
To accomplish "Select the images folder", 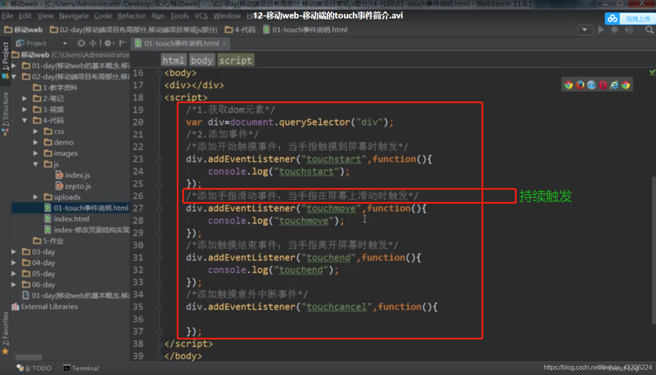I will 66,153.
